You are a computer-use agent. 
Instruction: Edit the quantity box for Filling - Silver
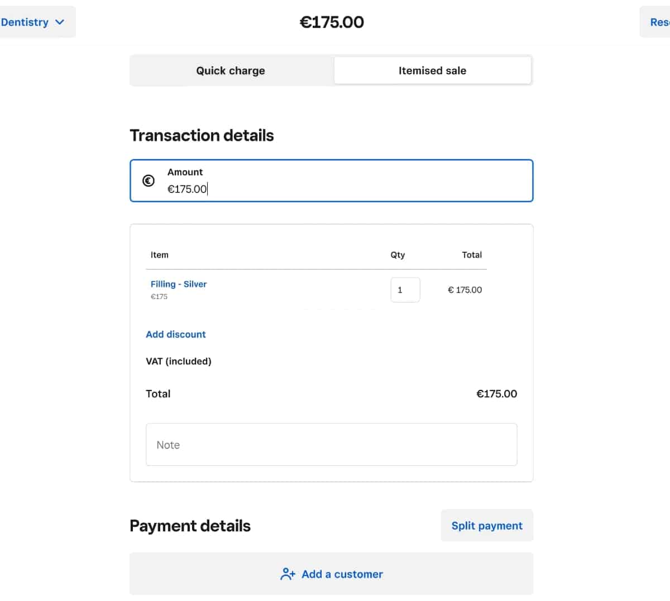(405, 290)
